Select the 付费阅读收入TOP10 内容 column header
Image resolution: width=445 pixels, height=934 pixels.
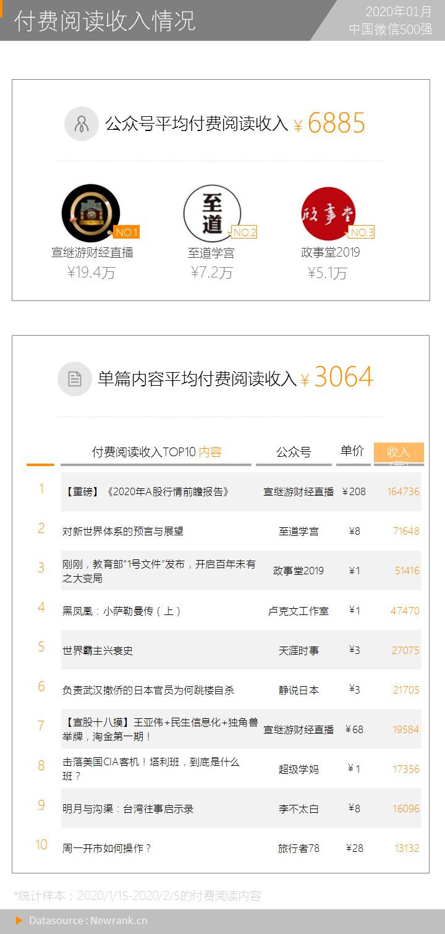point(156,452)
